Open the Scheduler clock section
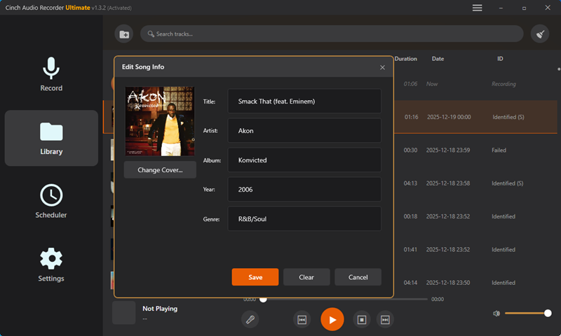This screenshot has height=336, width=561. [51, 201]
